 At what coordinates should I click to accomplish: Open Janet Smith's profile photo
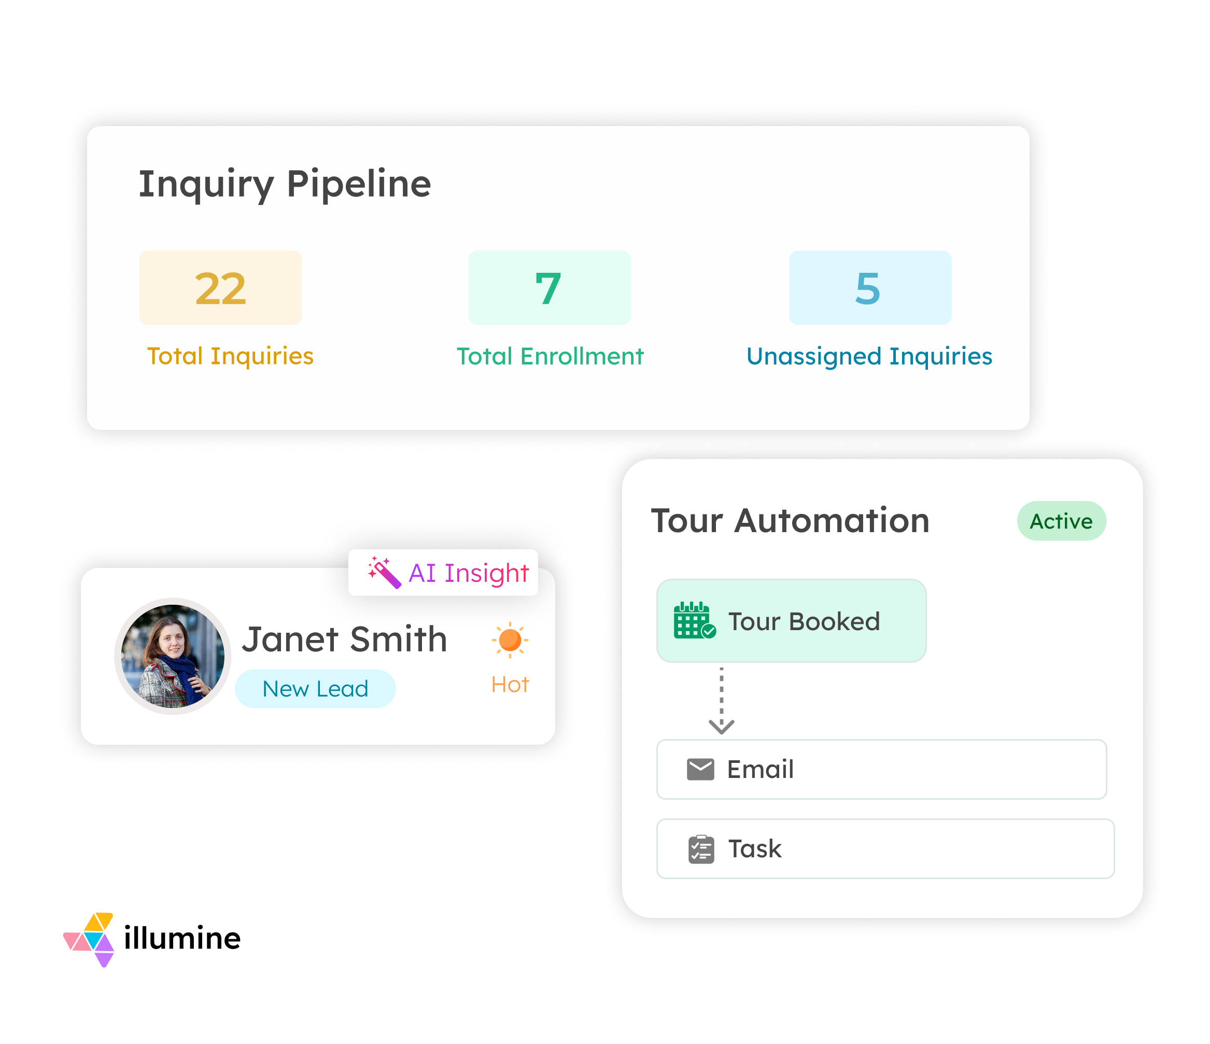coord(172,656)
